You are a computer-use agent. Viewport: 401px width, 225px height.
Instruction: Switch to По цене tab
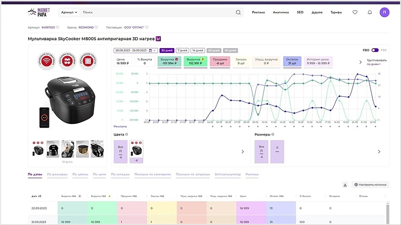coord(99,174)
